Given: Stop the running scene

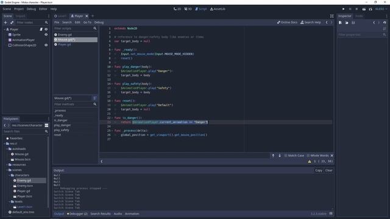Looking at the screenshot, I should [356, 9].
